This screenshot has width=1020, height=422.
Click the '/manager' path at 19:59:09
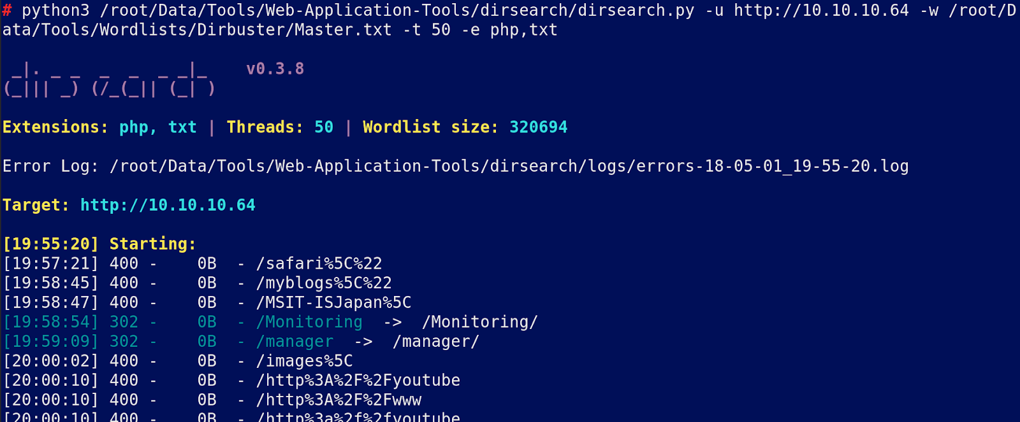tap(295, 342)
